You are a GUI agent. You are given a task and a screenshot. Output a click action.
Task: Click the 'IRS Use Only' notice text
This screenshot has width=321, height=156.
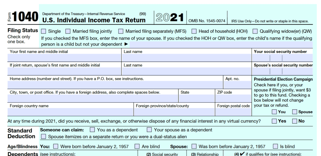point(270,21)
